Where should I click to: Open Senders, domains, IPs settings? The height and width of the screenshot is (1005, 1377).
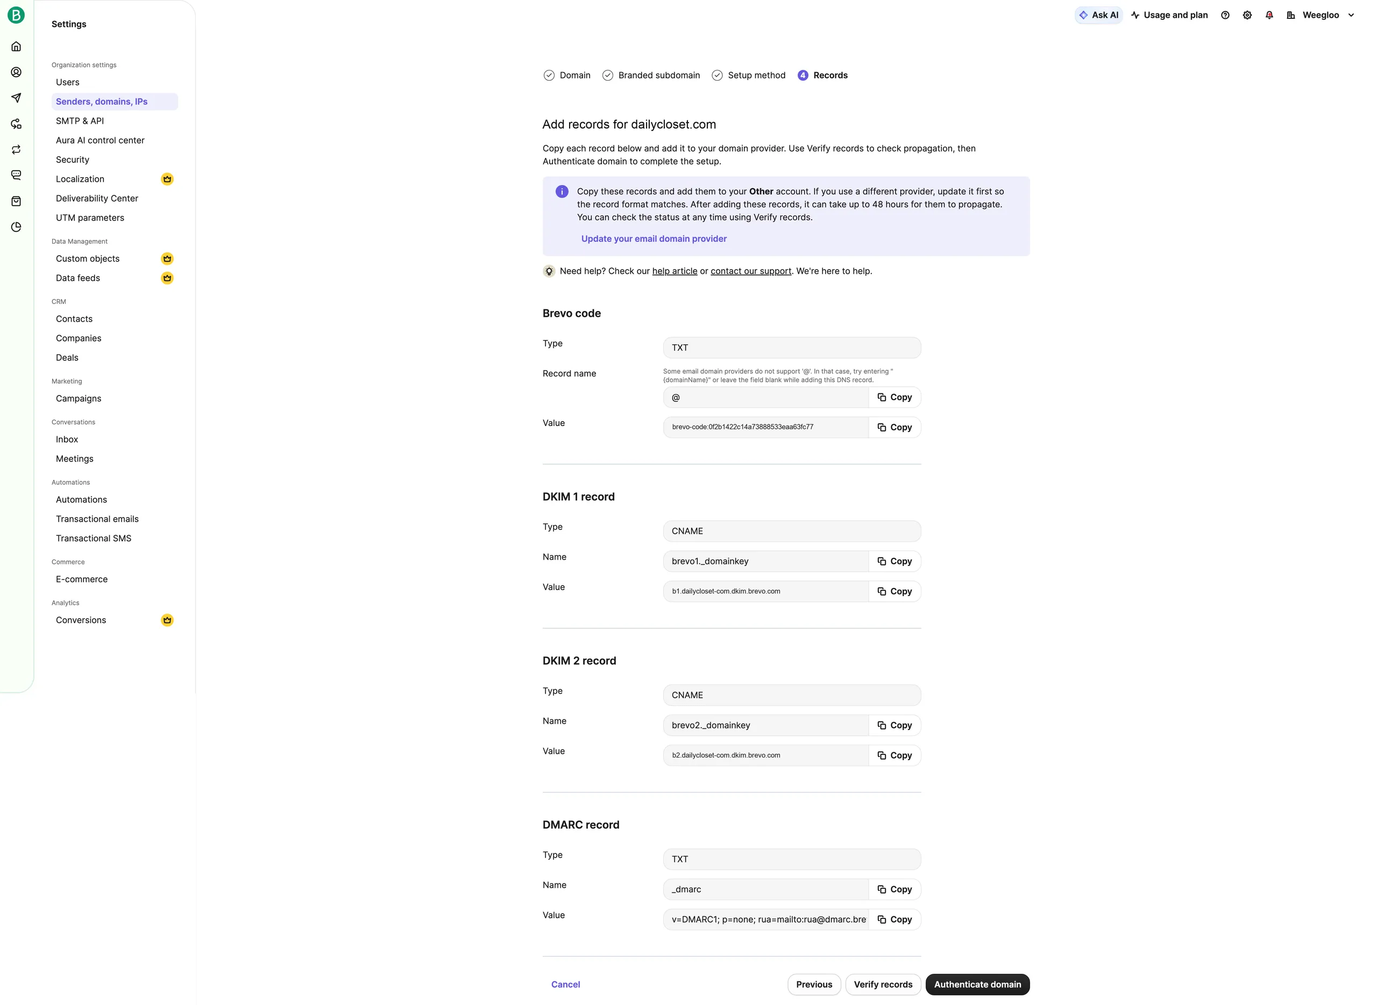[x=115, y=102]
